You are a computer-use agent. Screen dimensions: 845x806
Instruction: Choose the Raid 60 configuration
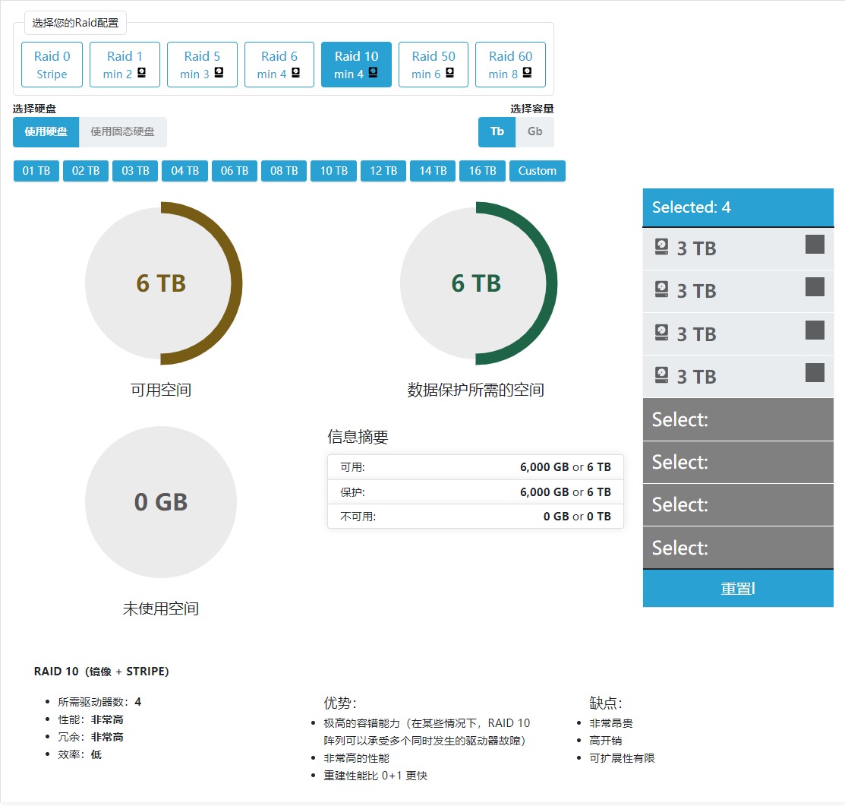(510, 65)
